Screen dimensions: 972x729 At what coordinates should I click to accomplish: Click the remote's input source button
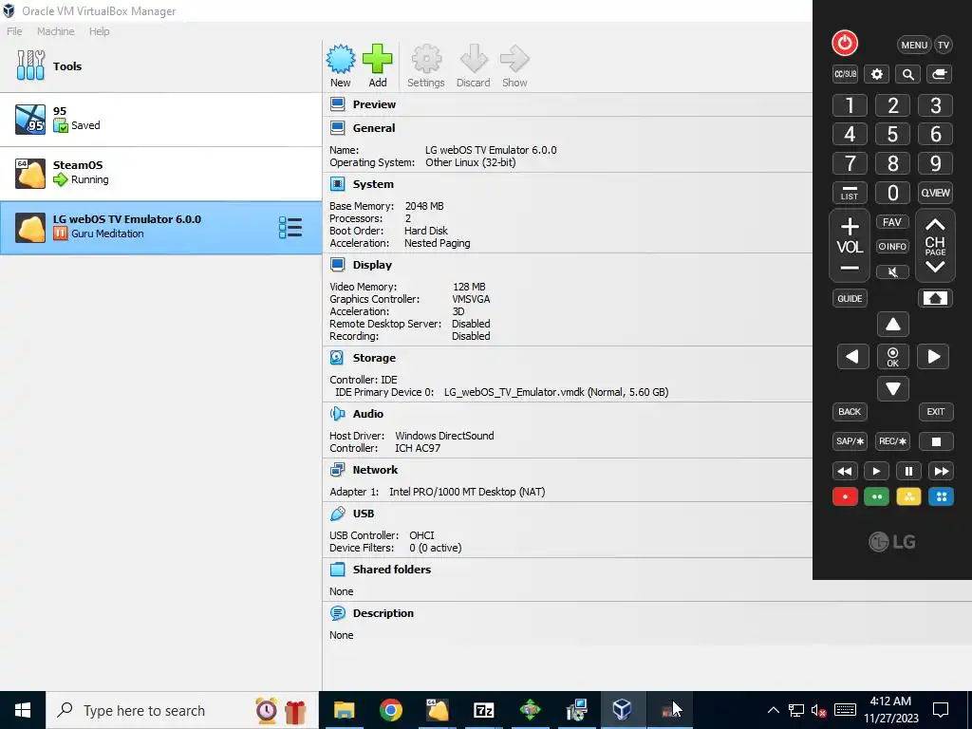click(x=940, y=74)
